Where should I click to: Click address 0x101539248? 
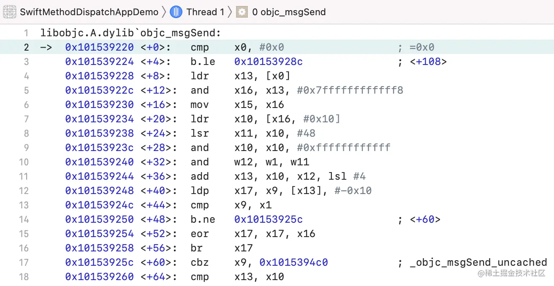click(100, 191)
